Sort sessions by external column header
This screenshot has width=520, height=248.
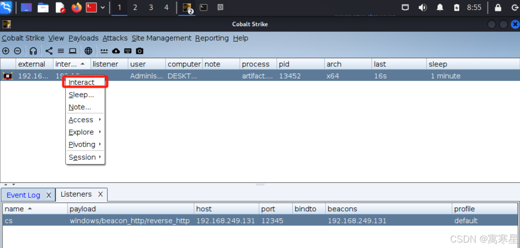[34, 64]
